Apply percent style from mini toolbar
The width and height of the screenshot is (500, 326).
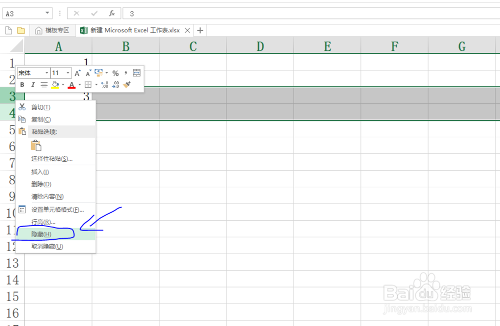115,73
